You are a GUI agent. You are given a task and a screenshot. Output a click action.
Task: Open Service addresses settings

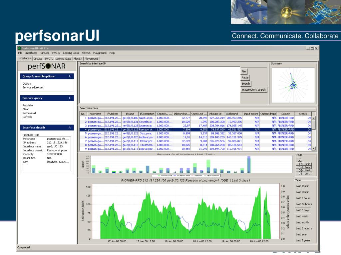click(33, 88)
